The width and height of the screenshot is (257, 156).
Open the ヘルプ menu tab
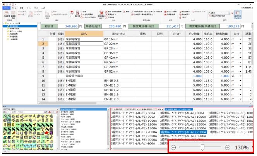(x=43, y=8)
